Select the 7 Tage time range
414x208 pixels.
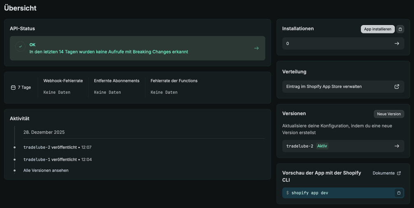click(x=21, y=87)
